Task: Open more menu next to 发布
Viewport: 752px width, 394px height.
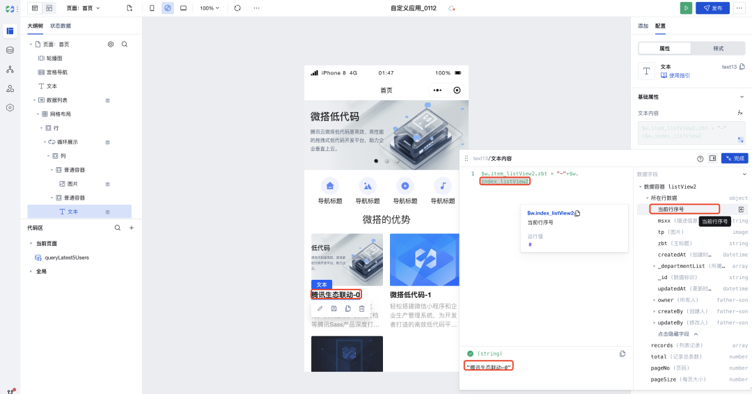Action: click(x=739, y=8)
